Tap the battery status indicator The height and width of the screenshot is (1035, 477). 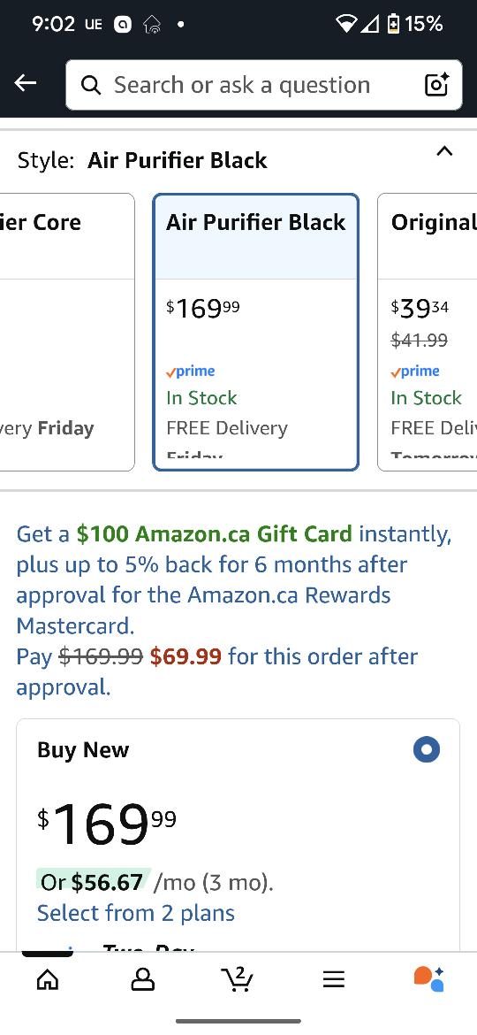point(393,24)
